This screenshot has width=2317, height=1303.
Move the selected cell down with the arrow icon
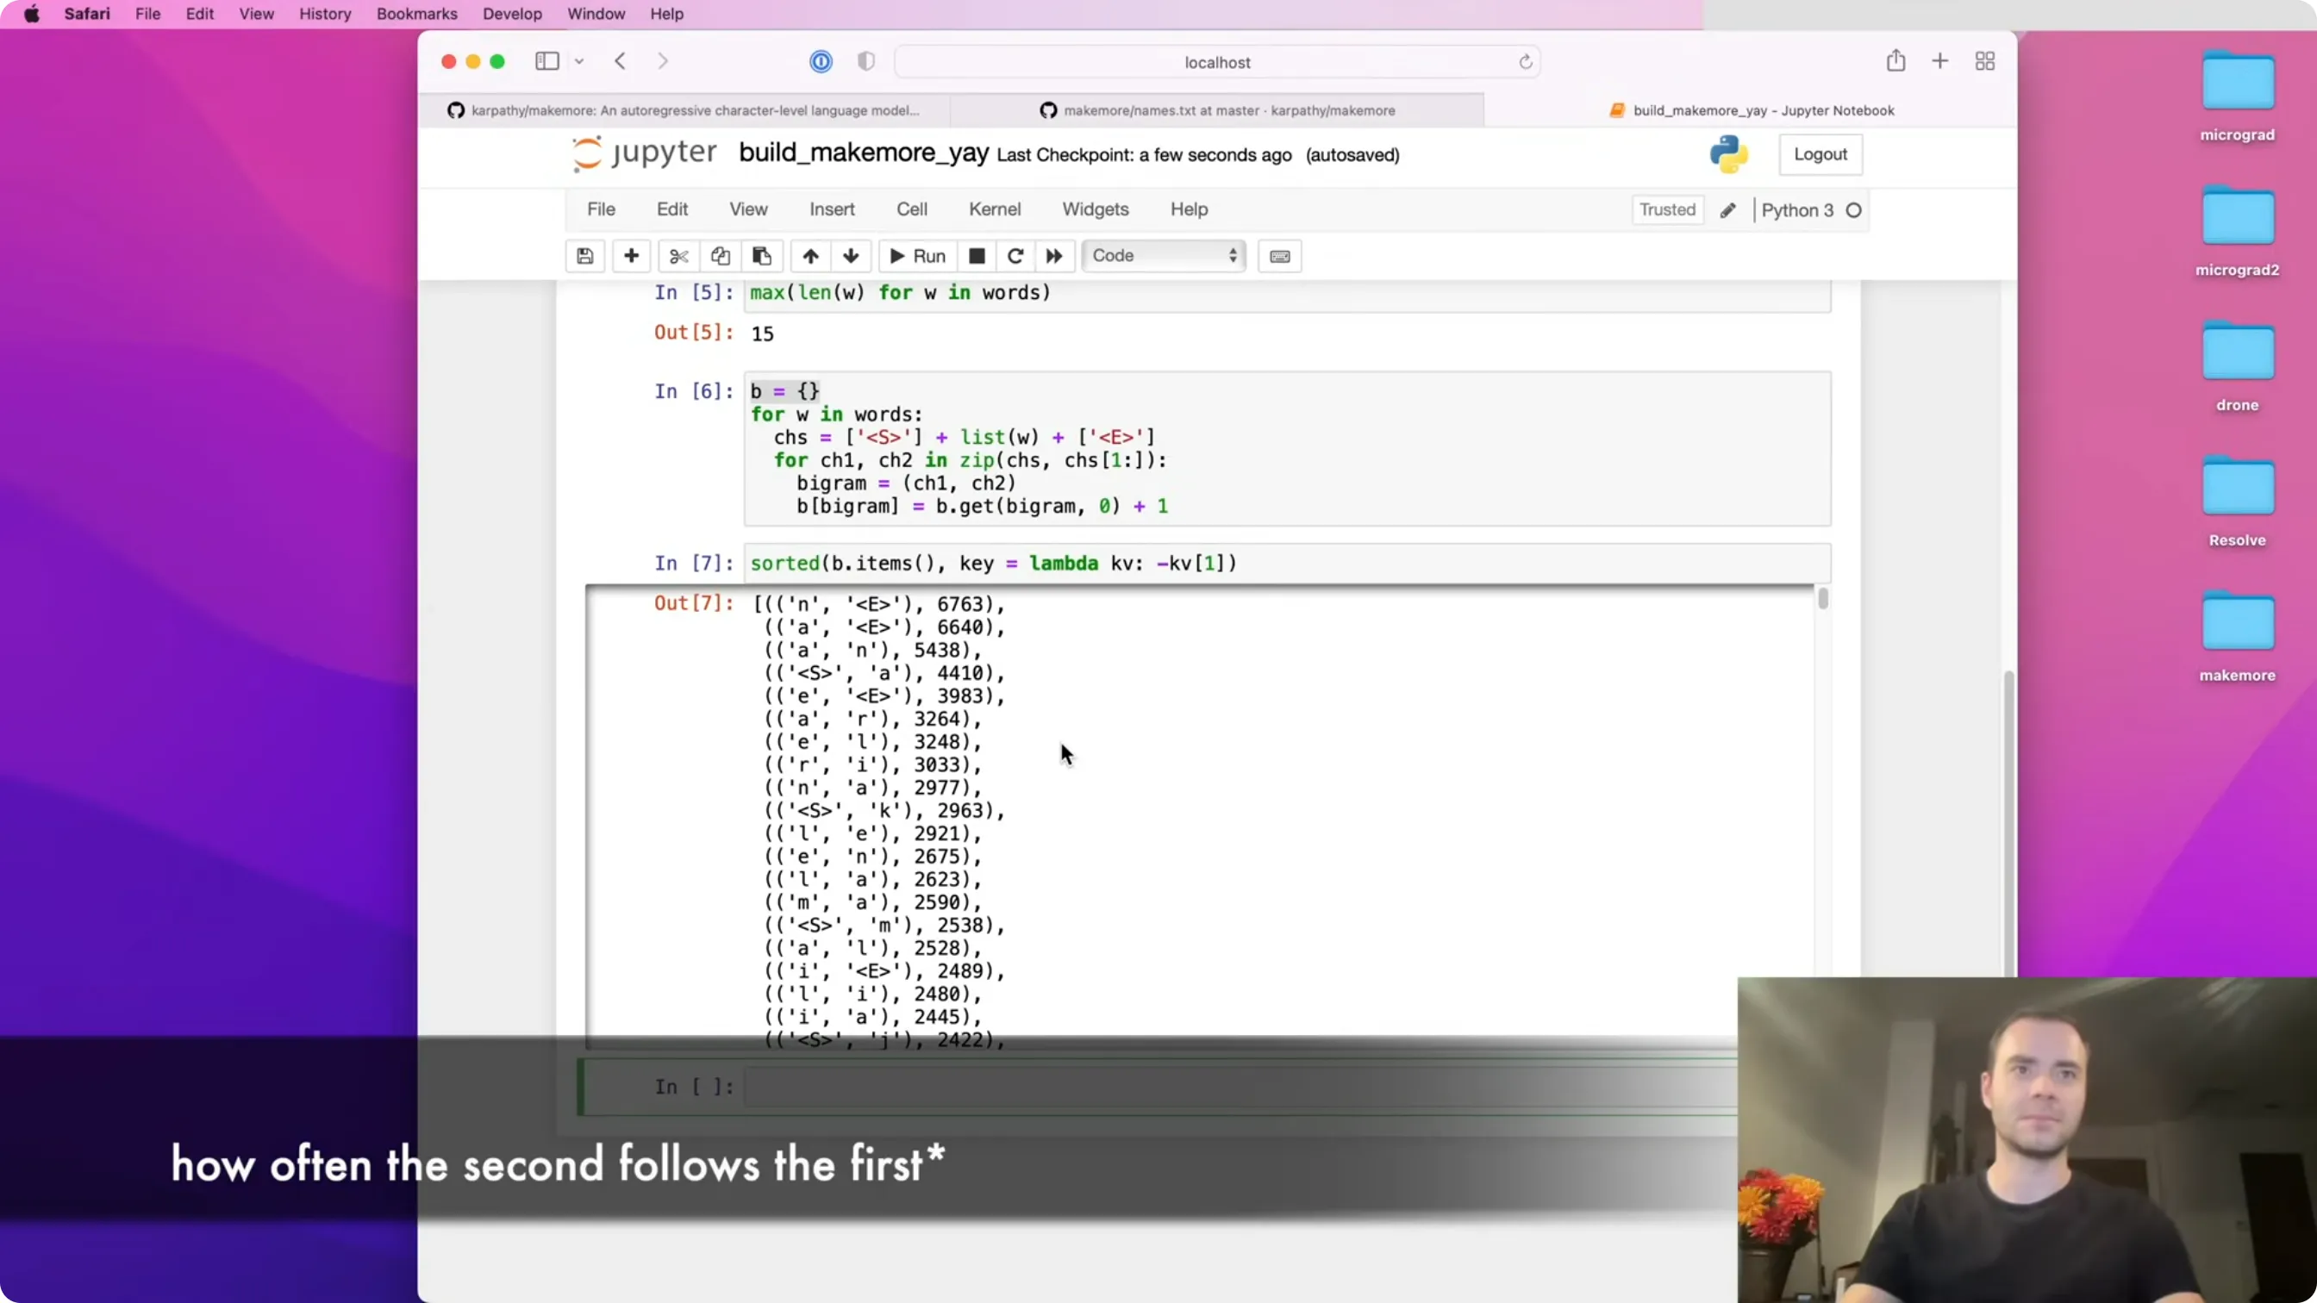pos(851,256)
